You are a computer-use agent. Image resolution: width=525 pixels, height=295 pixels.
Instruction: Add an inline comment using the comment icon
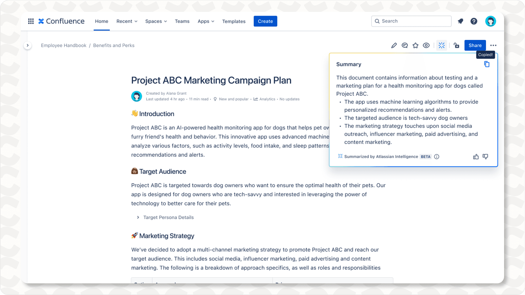tap(404, 45)
